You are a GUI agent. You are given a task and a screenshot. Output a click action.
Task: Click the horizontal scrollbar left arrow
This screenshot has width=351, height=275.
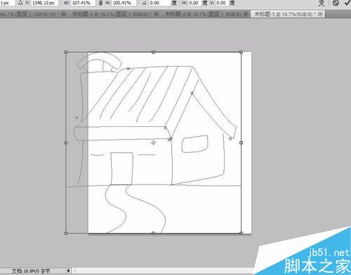(75, 271)
